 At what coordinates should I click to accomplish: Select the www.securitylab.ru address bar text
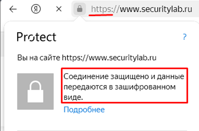tap(156, 9)
